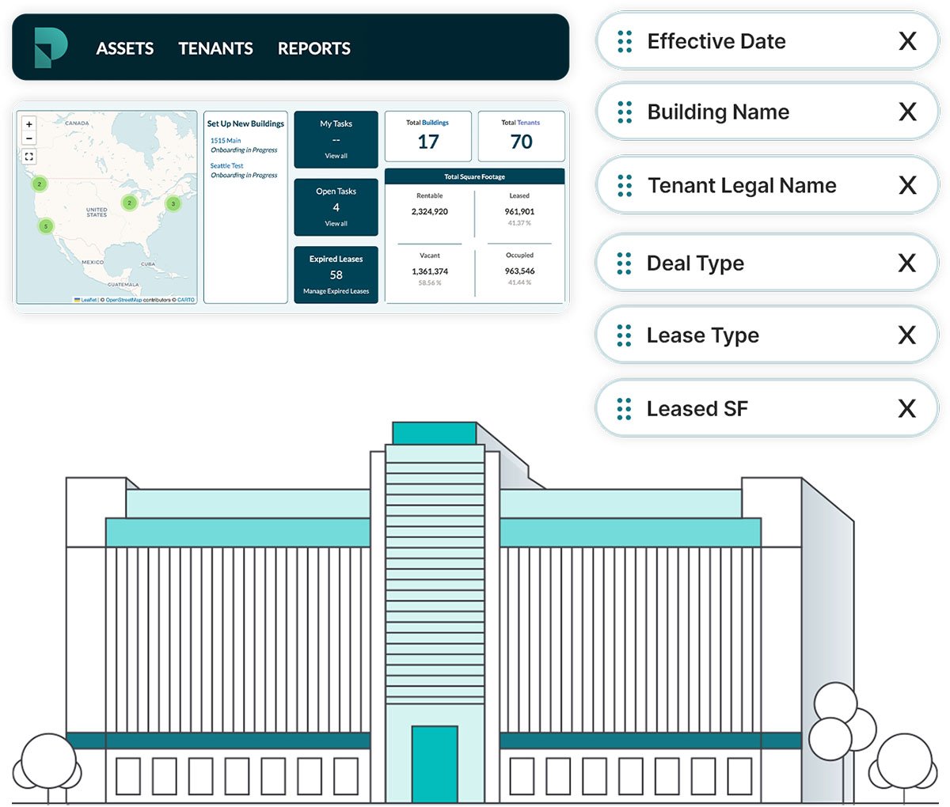Screen dimensions: 950x807
Task: Click the Leased value 961,901
Action: pos(519,212)
